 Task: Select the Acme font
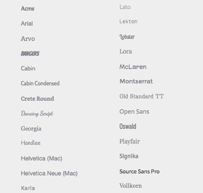28,9
